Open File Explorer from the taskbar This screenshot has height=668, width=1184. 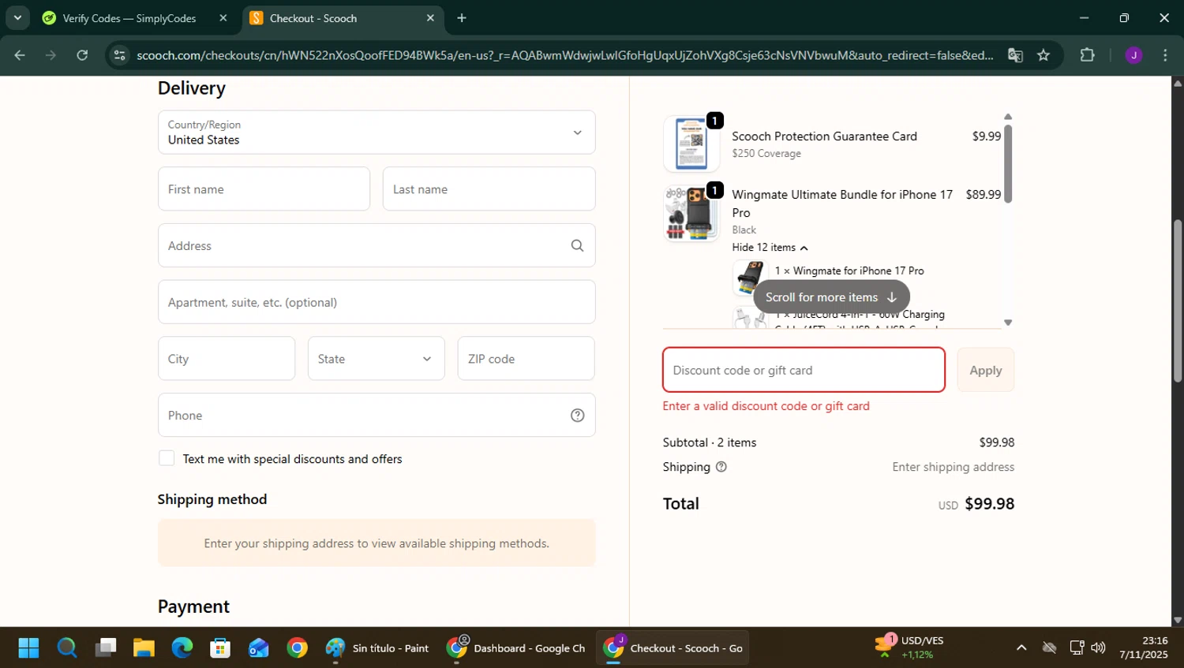tap(144, 648)
